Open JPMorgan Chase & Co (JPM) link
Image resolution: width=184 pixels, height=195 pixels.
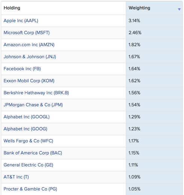pyautogui.click(x=33, y=105)
